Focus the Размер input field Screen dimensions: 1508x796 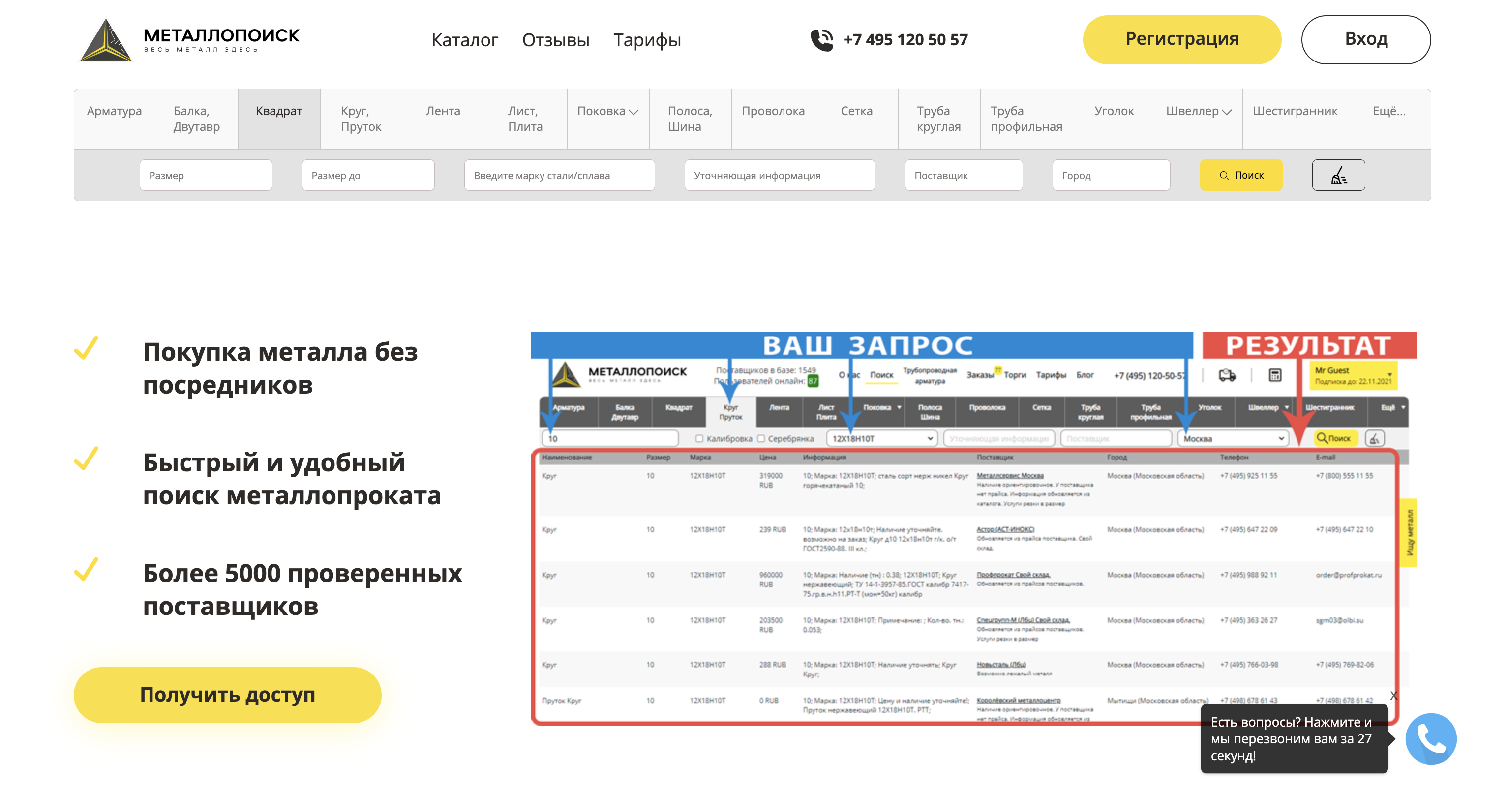pyautogui.click(x=206, y=175)
